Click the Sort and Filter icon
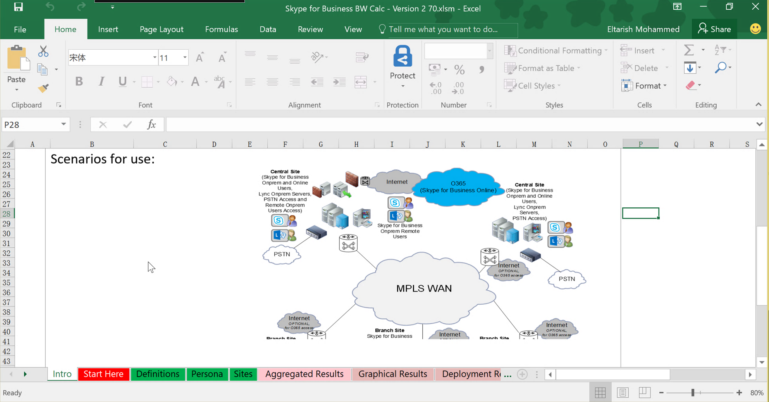Screen dimensions: 769x402 (x=720, y=50)
